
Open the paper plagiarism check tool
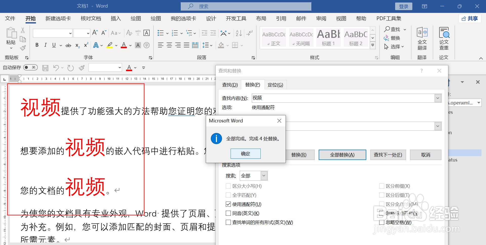pos(444,39)
